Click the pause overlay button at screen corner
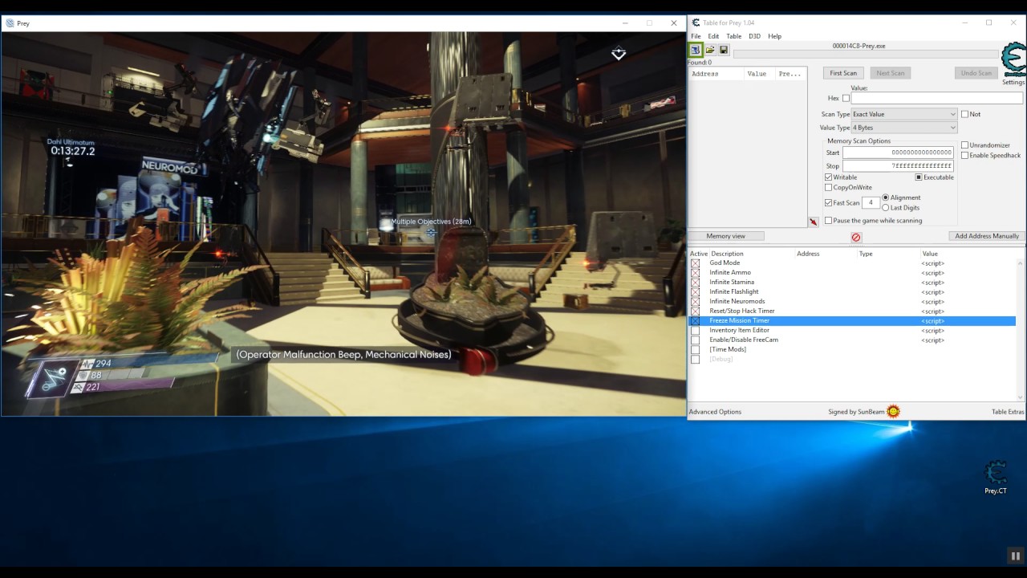Image resolution: width=1027 pixels, height=578 pixels. coord(1015,556)
